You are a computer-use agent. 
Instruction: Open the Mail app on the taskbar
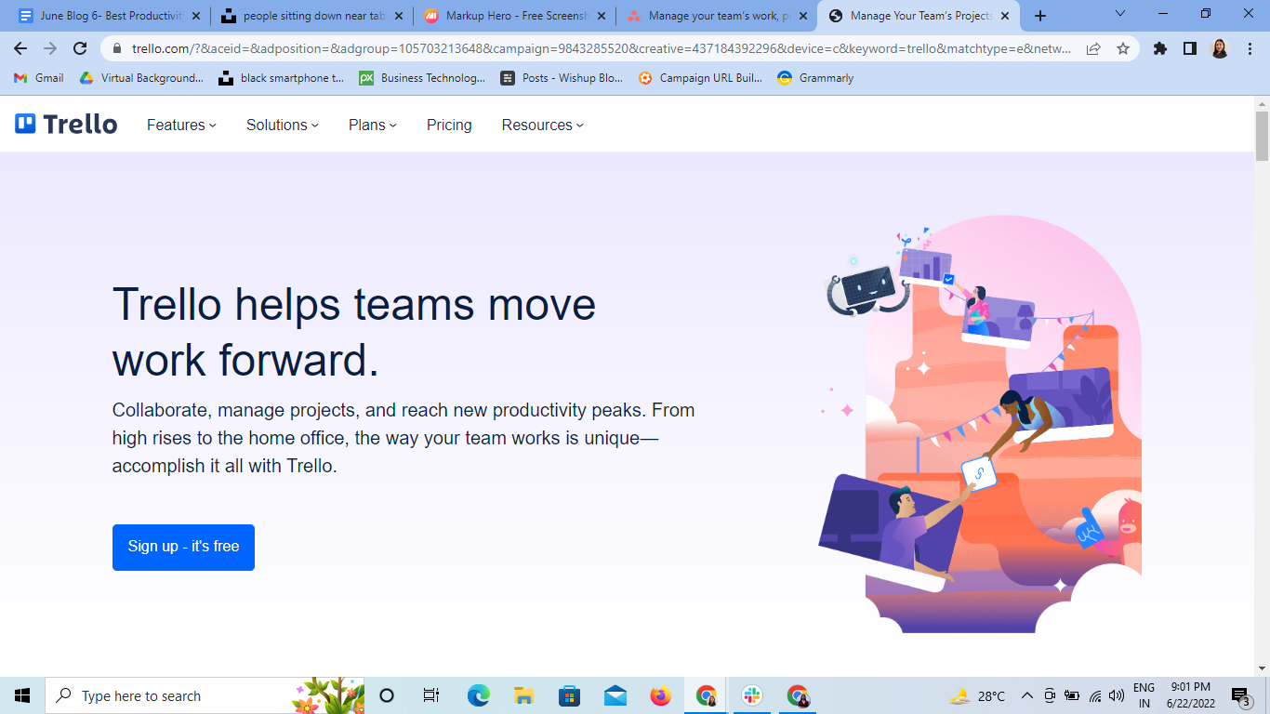615,695
